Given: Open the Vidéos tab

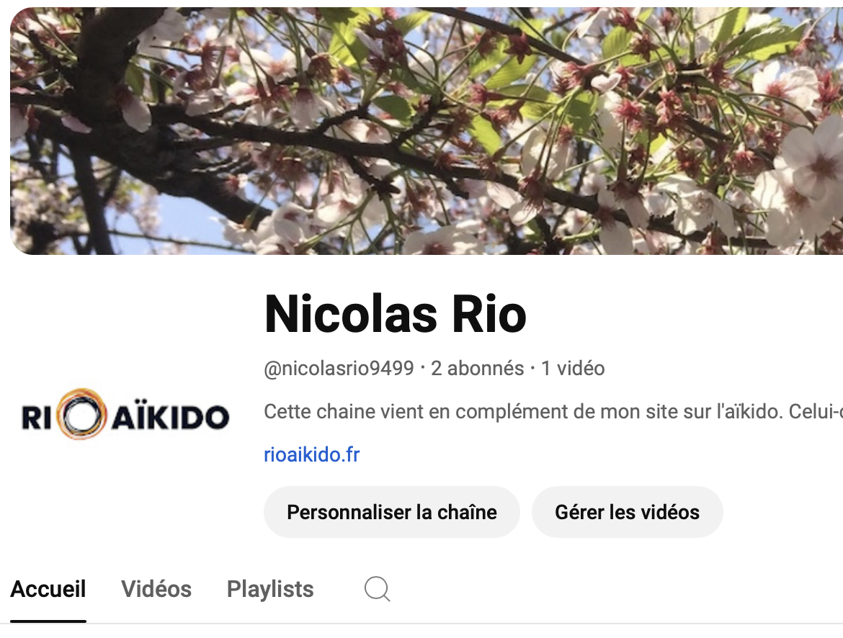Looking at the screenshot, I should (x=156, y=589).
